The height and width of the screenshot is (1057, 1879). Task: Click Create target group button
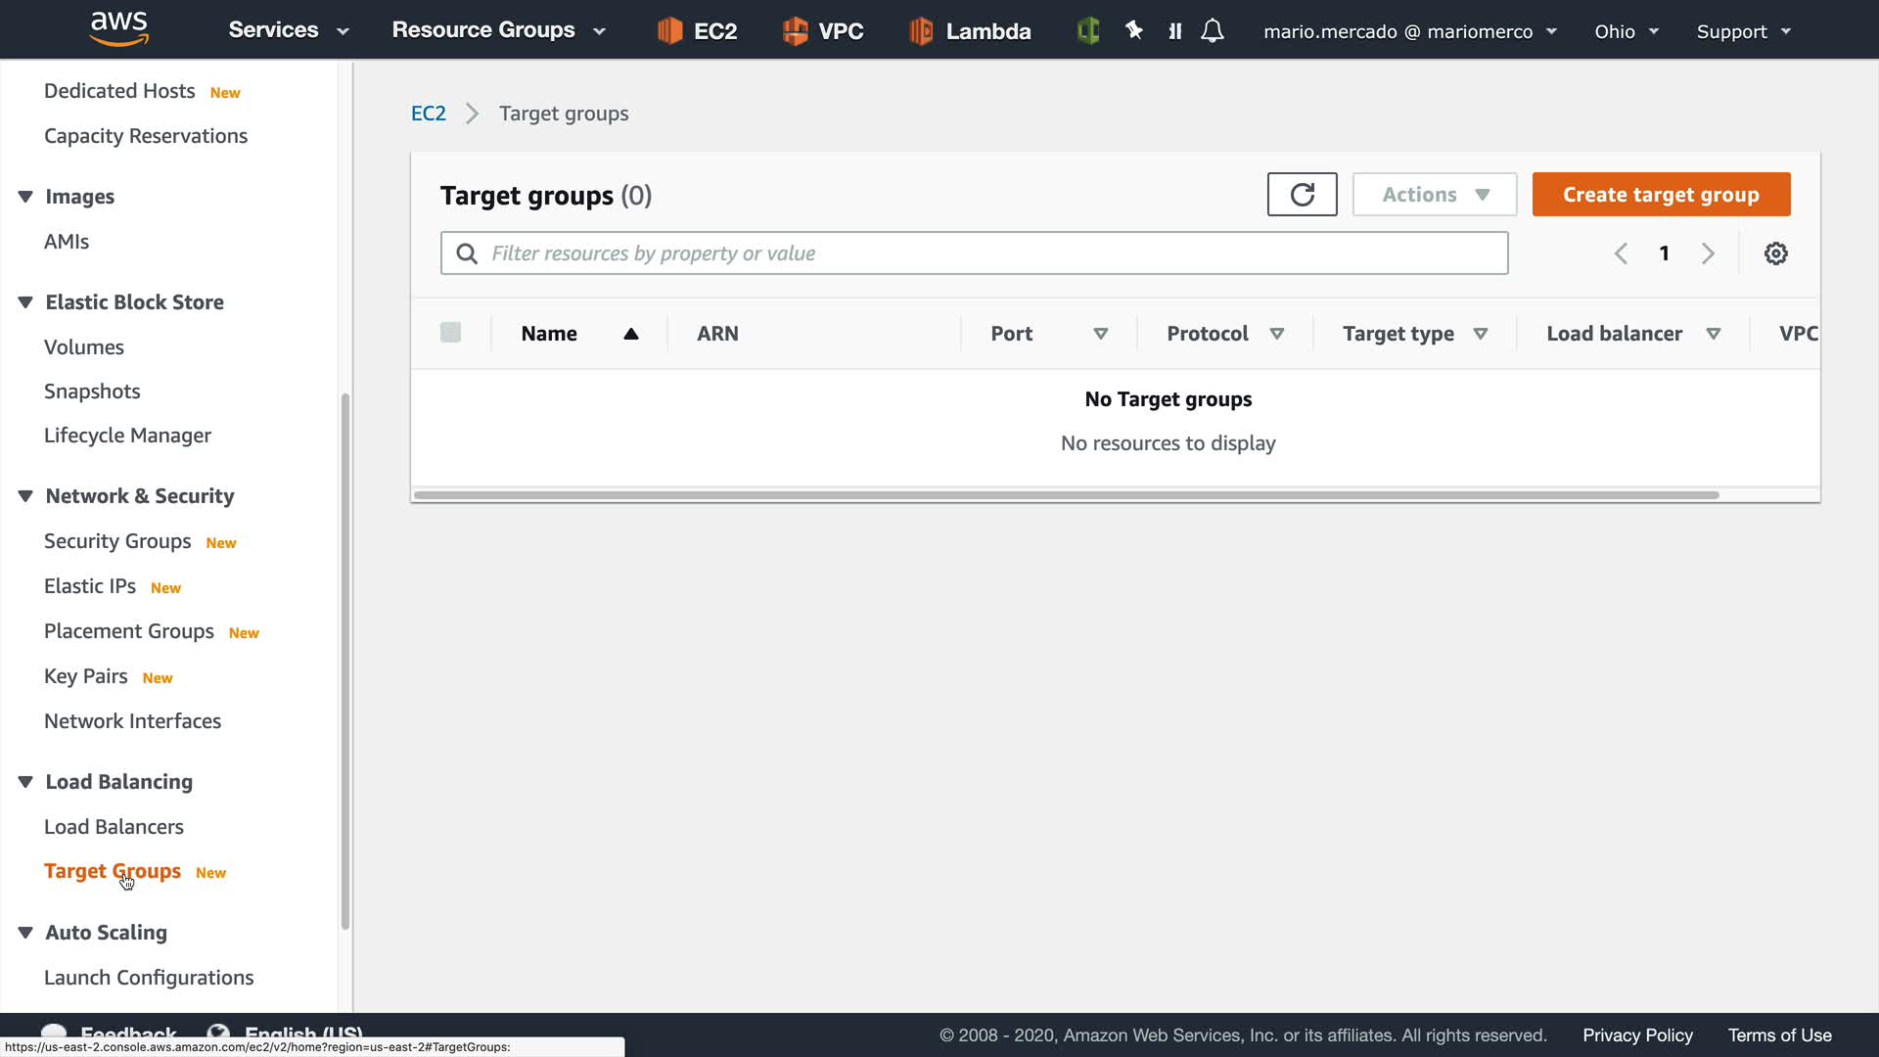click(x=1661, y=195)
